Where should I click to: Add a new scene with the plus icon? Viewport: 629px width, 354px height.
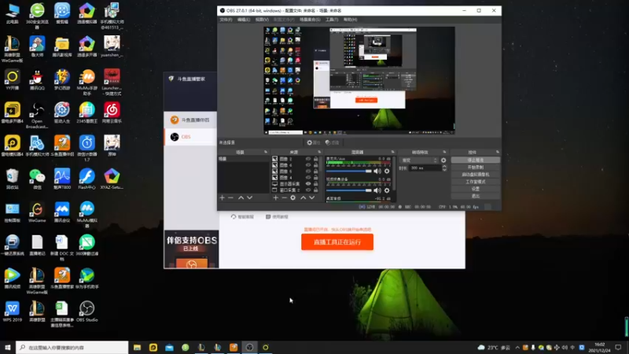(223, 197)
